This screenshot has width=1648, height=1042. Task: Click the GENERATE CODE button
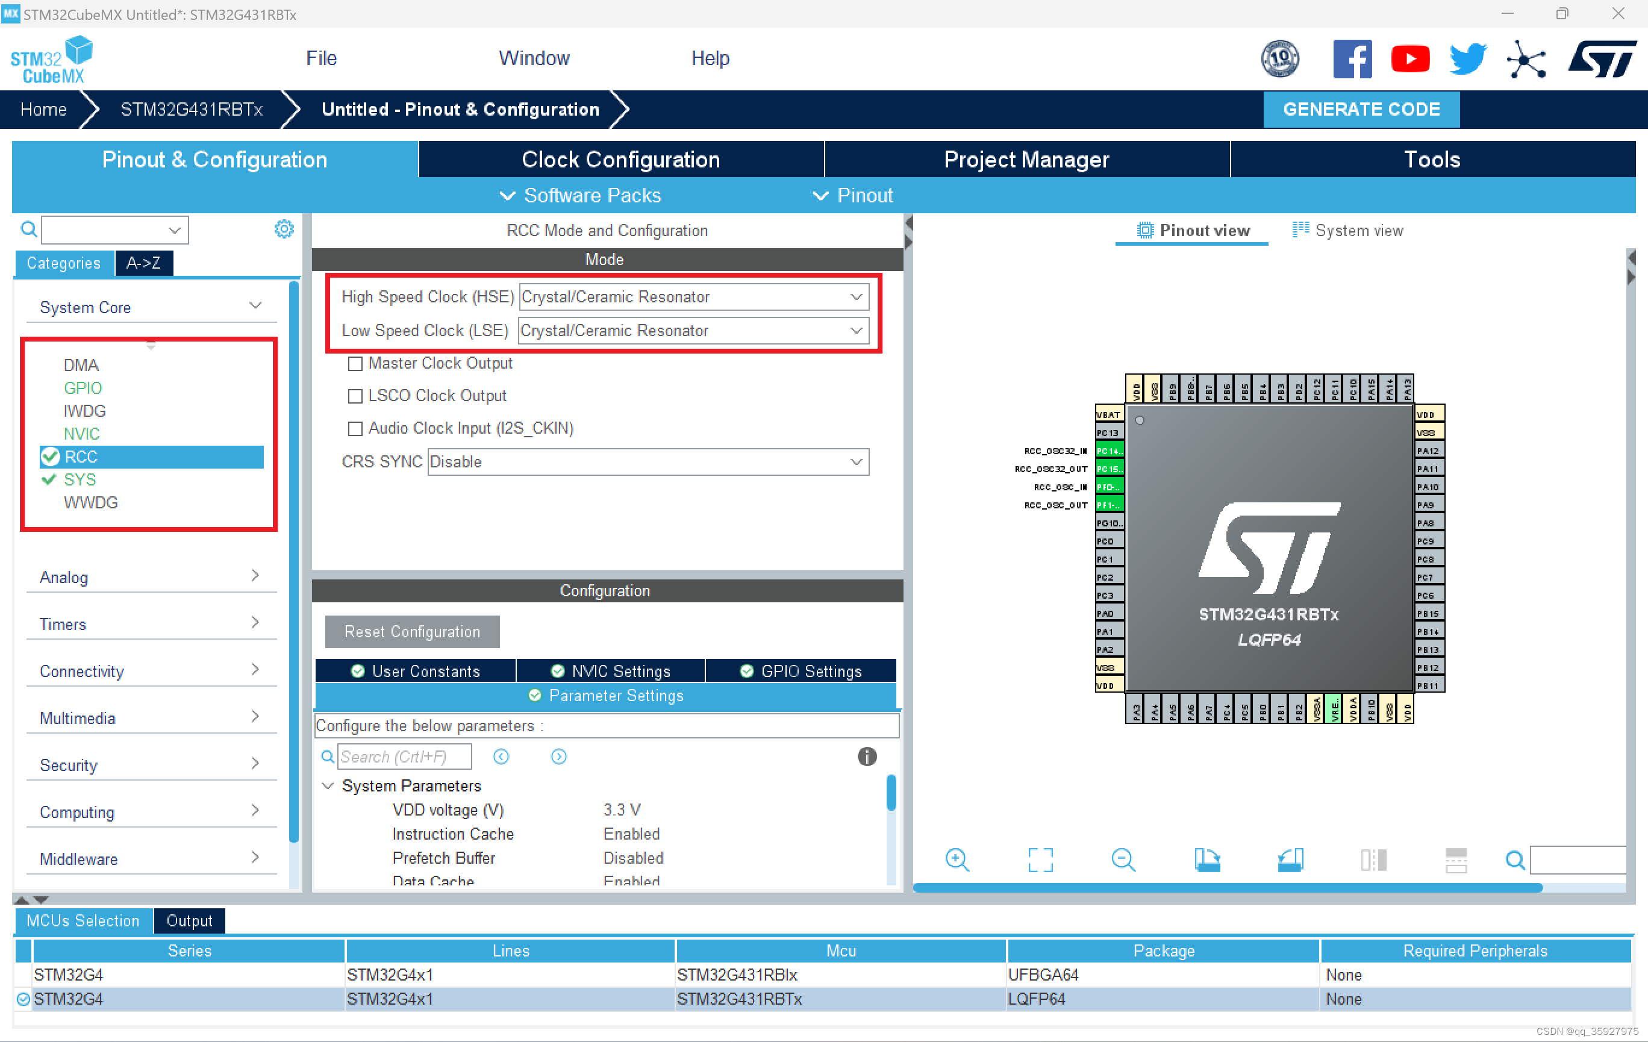[1361, 109]
